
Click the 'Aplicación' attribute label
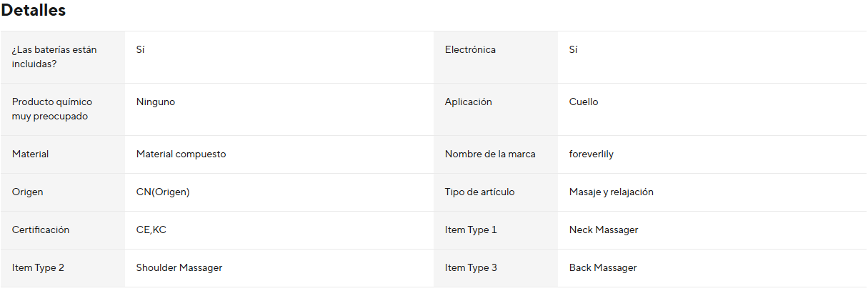[469, 102]
